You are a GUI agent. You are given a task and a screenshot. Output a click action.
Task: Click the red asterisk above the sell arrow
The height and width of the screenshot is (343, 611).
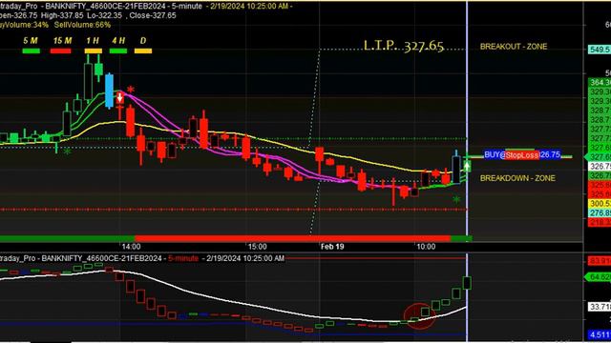131,90
